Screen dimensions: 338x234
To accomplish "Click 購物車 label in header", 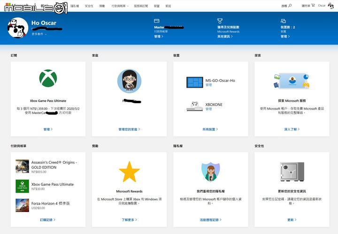I will point(306,6).
